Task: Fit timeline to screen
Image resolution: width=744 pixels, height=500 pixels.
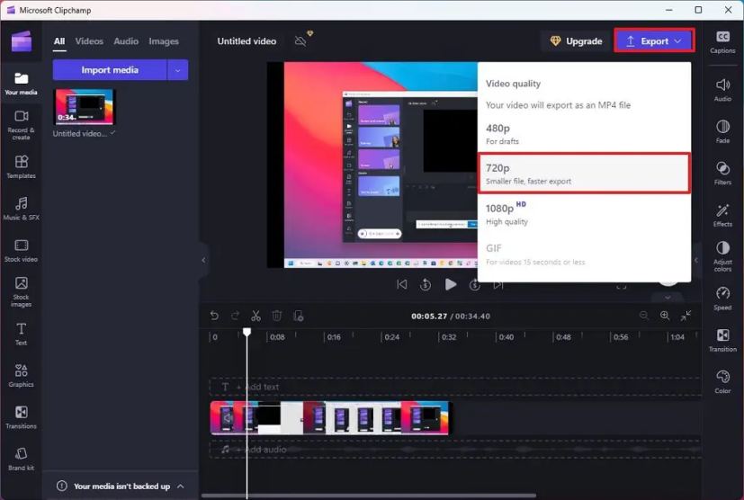Action: point(686,316)
